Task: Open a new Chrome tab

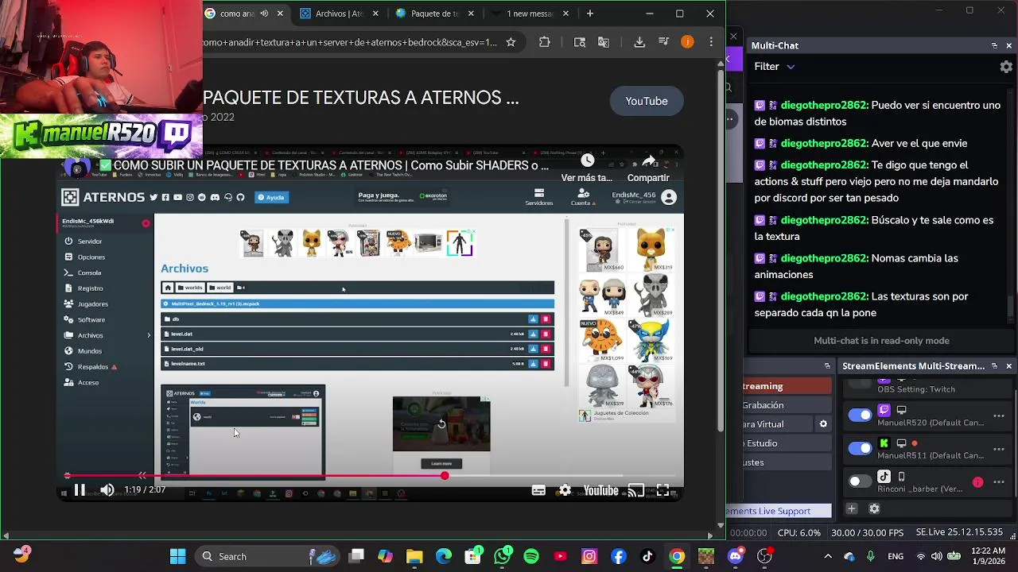Action: pos(589,14)
